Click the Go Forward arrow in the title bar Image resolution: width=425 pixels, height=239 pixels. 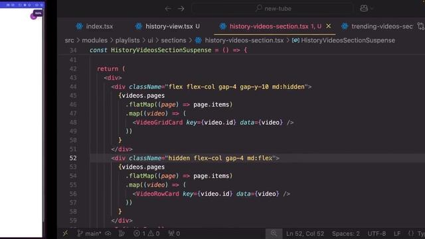point(181,9)
